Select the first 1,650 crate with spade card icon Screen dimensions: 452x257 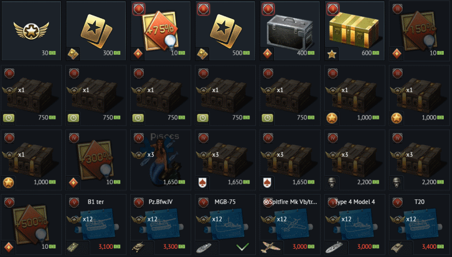(225, 159)
